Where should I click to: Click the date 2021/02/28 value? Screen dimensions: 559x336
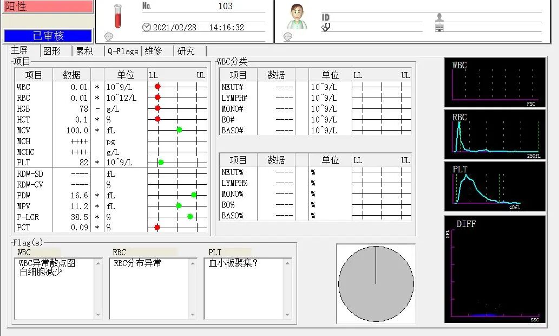[175, 28]
